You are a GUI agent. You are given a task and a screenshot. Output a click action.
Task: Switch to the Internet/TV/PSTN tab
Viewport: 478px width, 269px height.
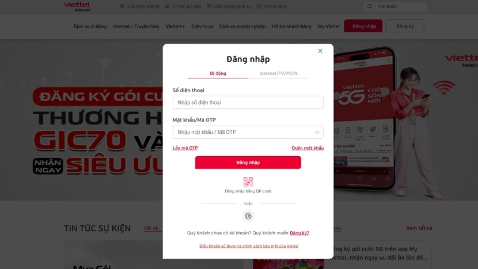(278, 73)
